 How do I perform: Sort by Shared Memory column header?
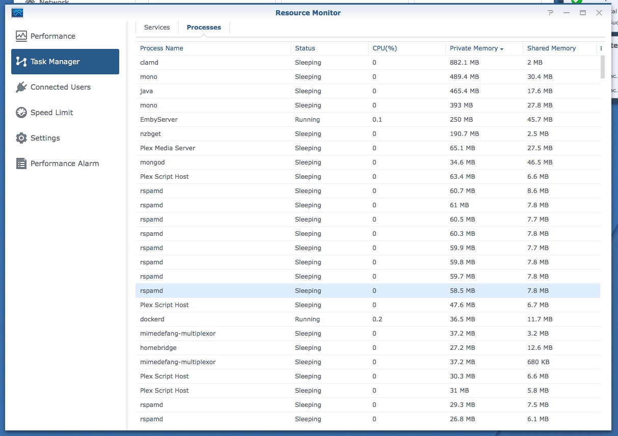coord(551,48)
